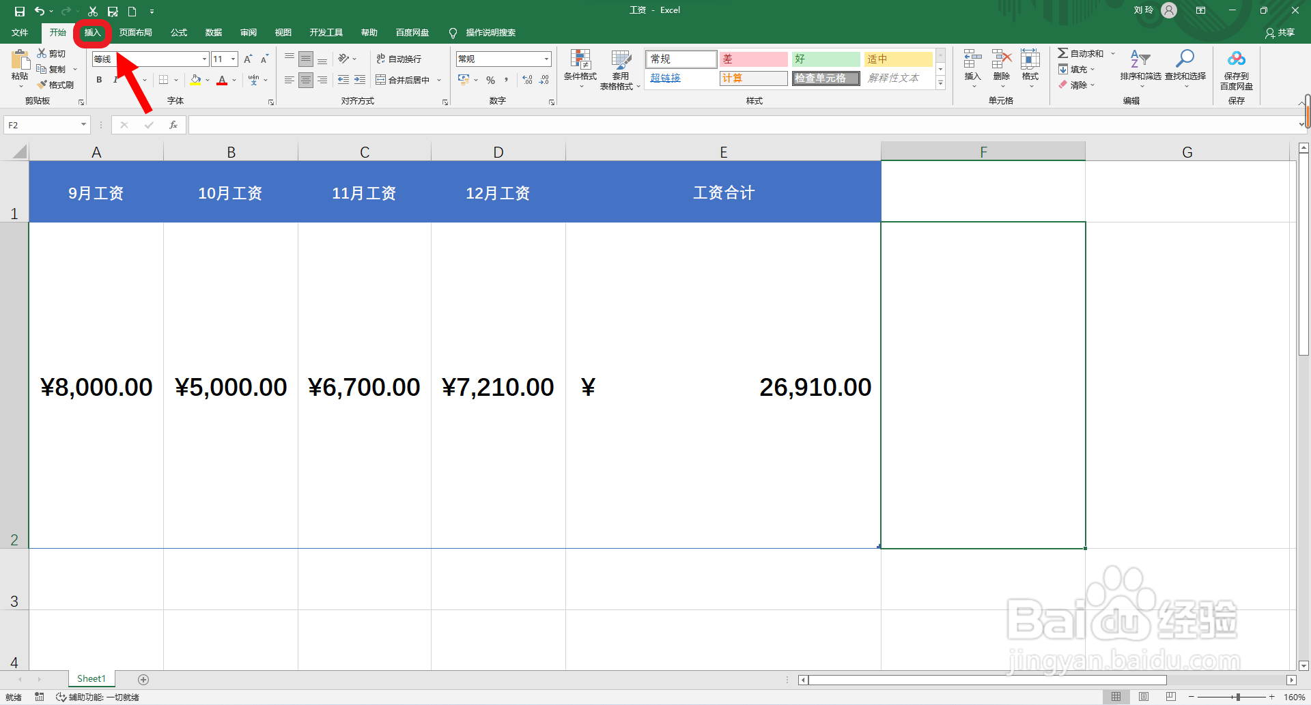The image size is (1311, 705).
Task: Open 套用表格格式 table format gallery
Action: pos(620,69)
